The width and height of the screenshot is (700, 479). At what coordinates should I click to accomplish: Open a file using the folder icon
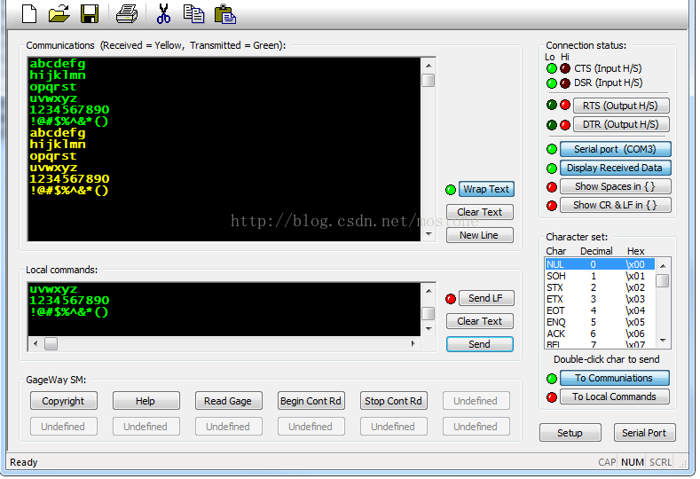coord(59,13)
